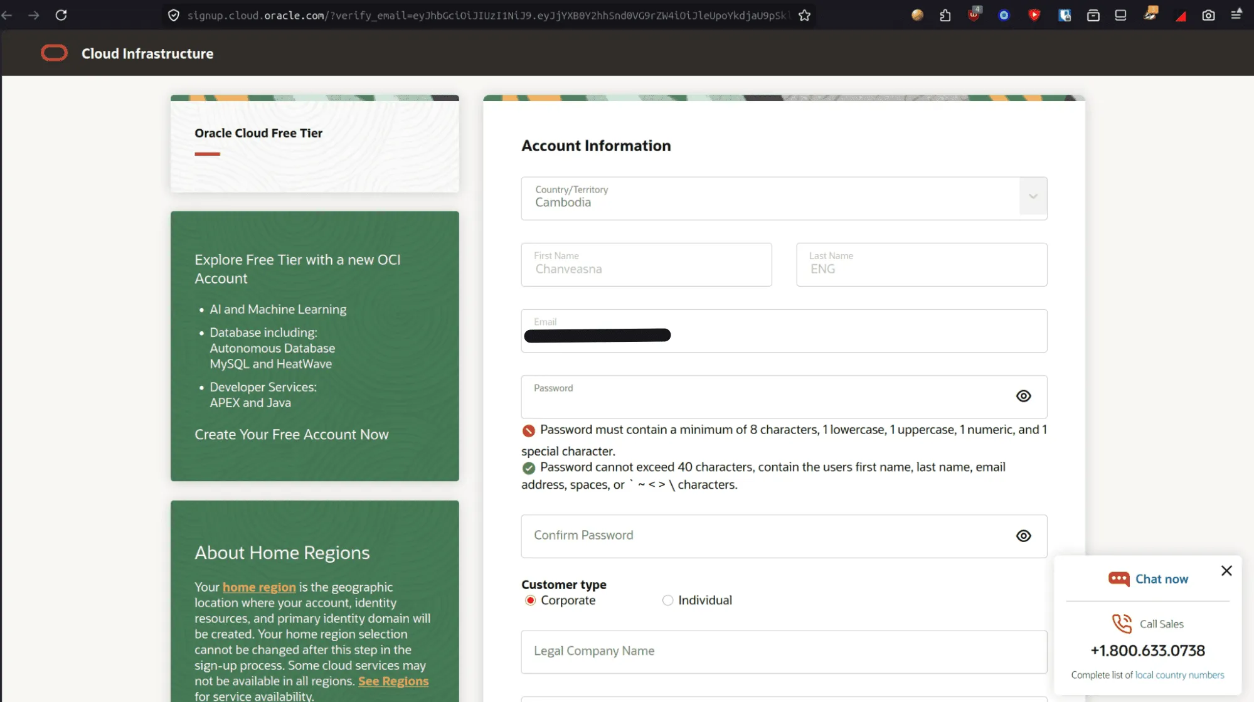Click the Chat now speech bubble icon

tap(1119, 578)
